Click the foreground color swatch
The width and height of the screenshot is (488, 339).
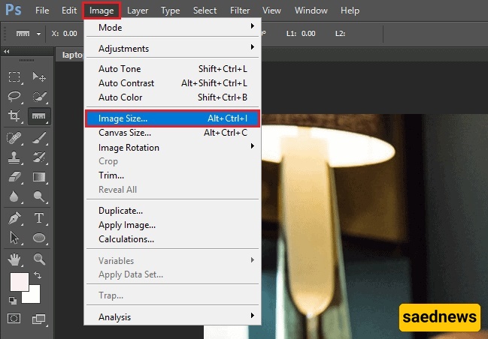coord(18,283)
